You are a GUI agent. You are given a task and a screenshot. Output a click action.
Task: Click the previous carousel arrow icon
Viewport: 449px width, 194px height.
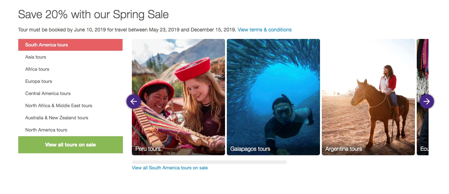[134, 101]
